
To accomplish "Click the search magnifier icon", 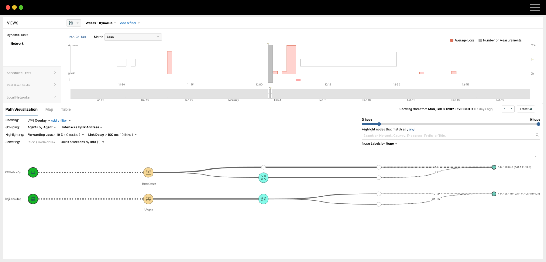I will click(x=537, y=135).
